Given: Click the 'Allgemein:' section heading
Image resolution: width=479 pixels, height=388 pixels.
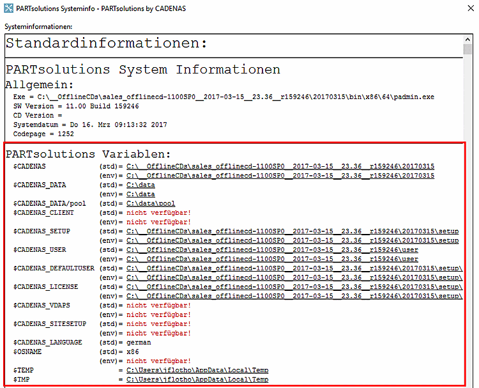Looking at the screenshot, I should click(40, 84).
